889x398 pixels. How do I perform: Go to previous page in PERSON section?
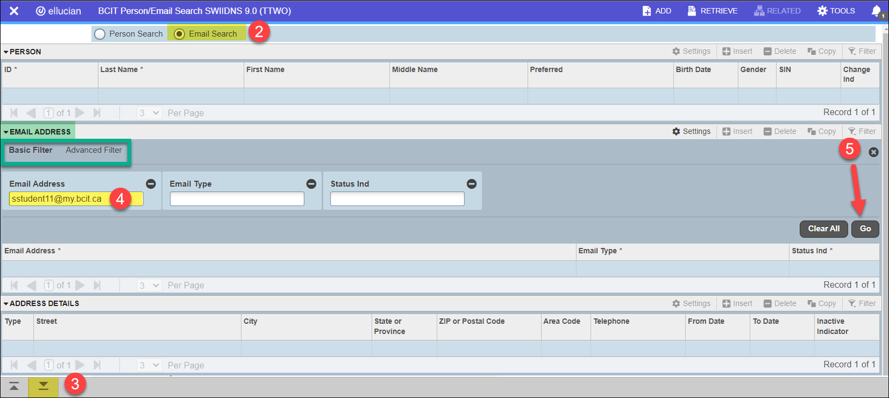click(31, 113)
